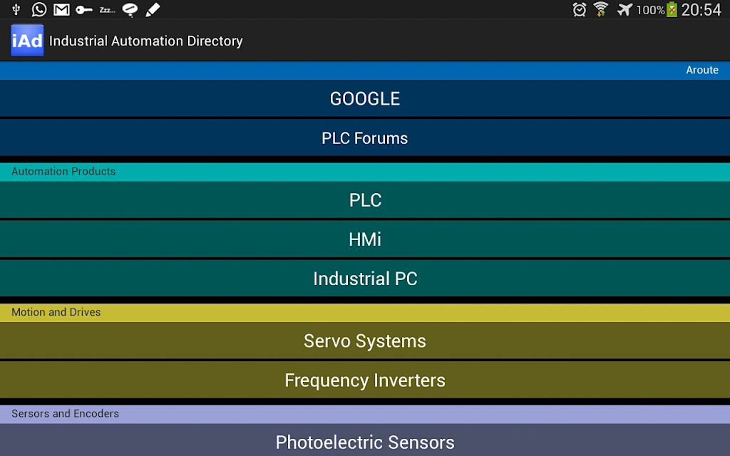Choose the HMi category

coord(365,239)
